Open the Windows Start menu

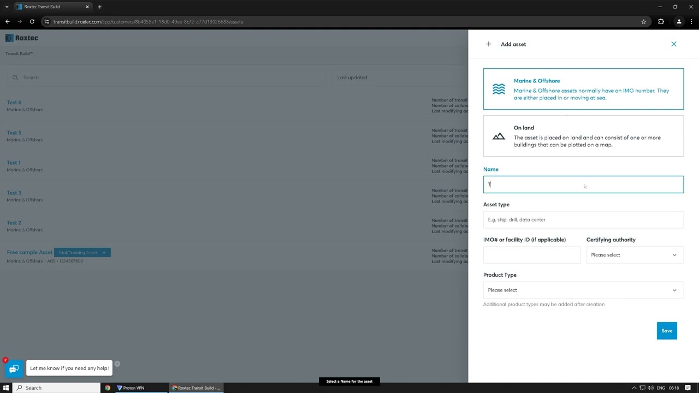(7, 388)
